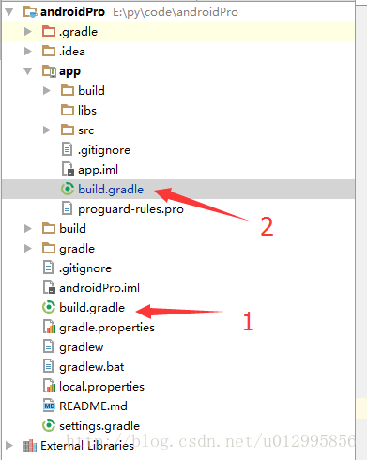The height and width of the screenshot is (460, 367).
Task: Click the External Libraries icon
Action: [x=30, y=446]
